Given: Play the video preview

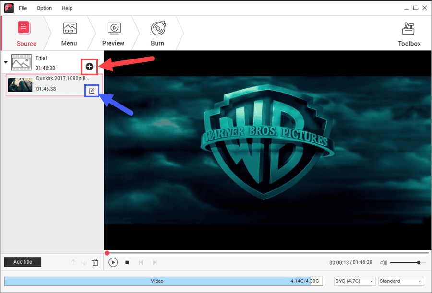Looking at the screenshot, I should click(113, 262).
